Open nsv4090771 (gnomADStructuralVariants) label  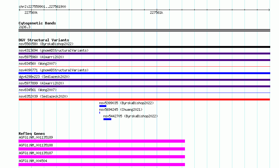click(54, 70)
